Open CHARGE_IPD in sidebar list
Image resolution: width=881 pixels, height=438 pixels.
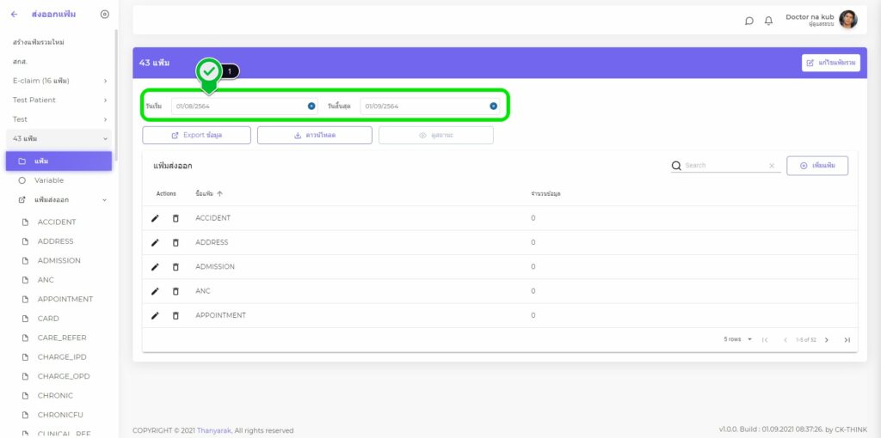(62, 357)
